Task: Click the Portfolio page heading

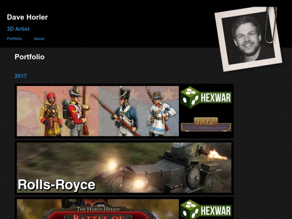Action: [x=30, y=57]
